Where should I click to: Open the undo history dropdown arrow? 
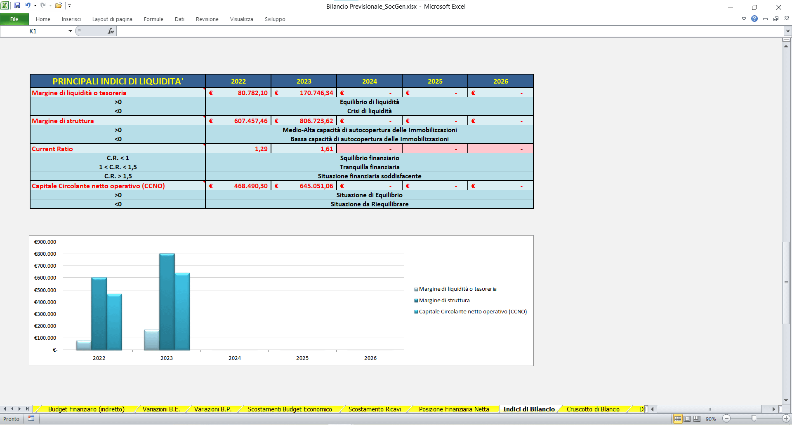click(35, 6)
